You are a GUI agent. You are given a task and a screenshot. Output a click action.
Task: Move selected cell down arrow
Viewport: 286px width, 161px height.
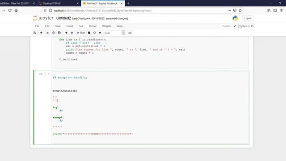point(72,33)
